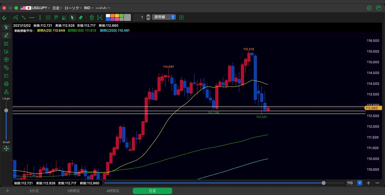Open the checklist icon in sidebar
Viewport: 385px width, 195px height.
[x=6, y=76]
